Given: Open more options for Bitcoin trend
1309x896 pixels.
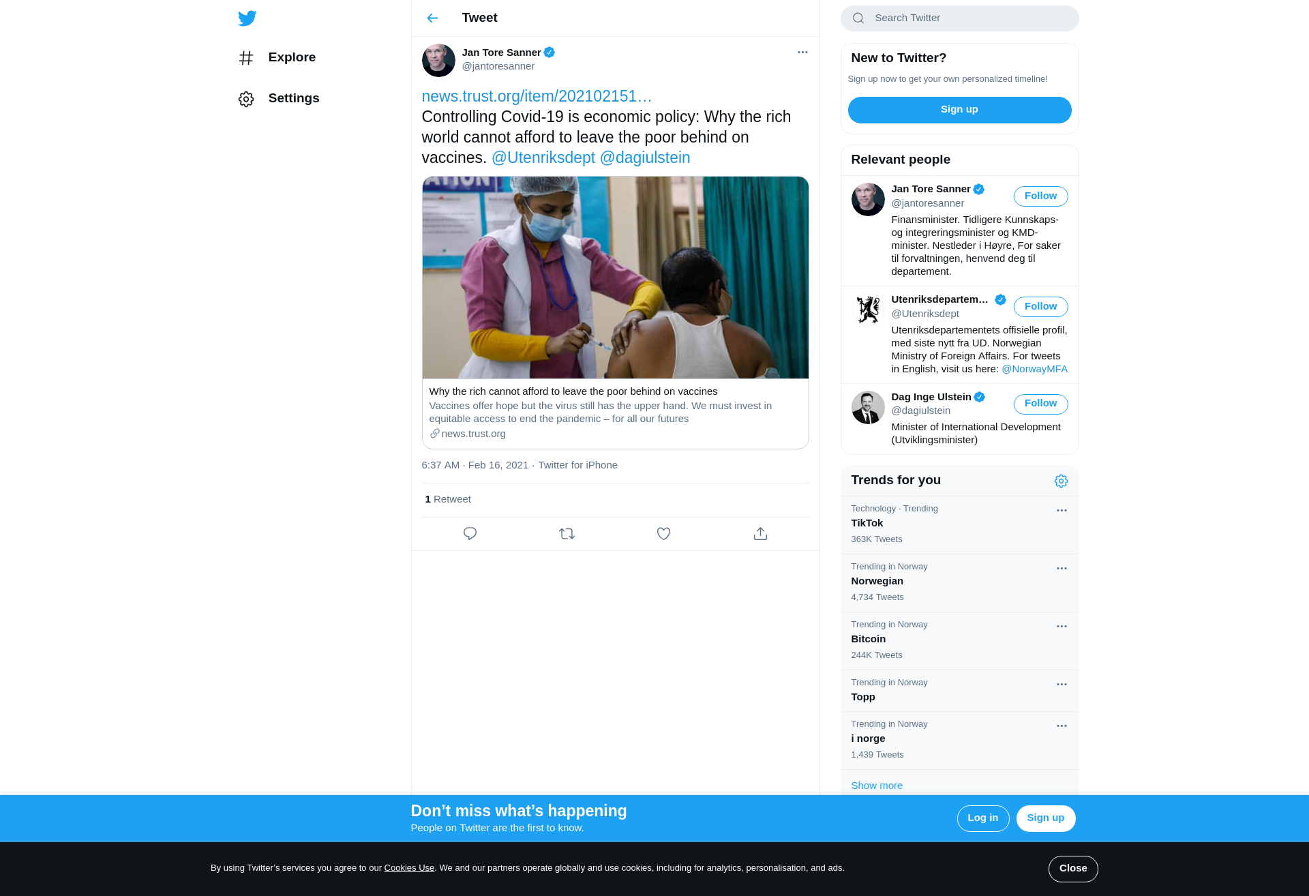Looking at the screenshot, I should point(1062,627).
